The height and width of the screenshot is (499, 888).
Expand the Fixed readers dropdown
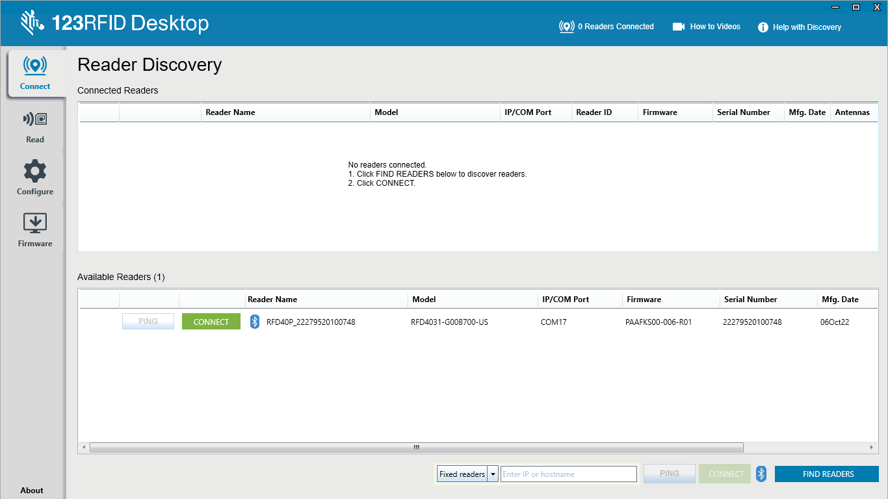tap(493, 474)
